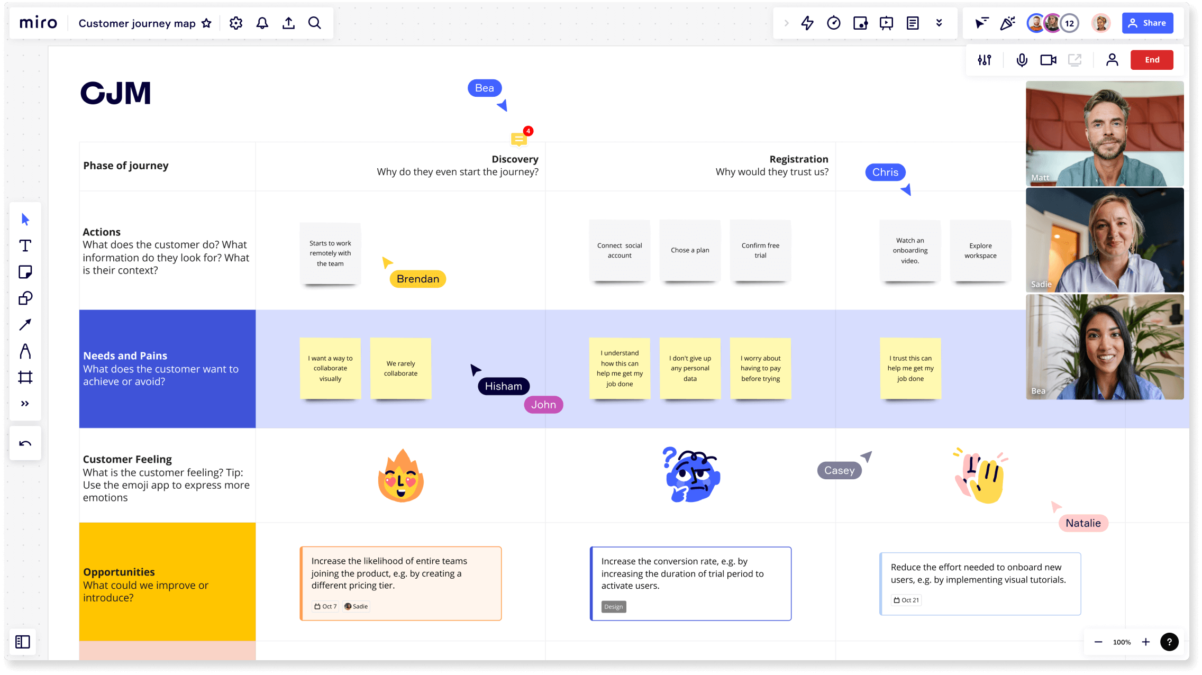Screen dimensions: 1202x675
Task: Click the End button in meeting bar
Action: click(1152, 59)
